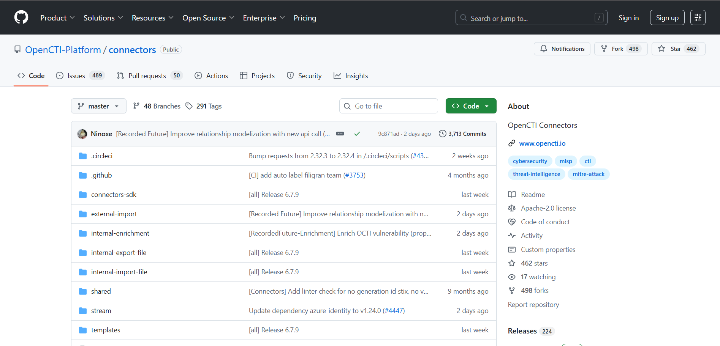720x346 pixels.
Task: Click the Activity pulse icon
Action: click(x=512, y=236)
